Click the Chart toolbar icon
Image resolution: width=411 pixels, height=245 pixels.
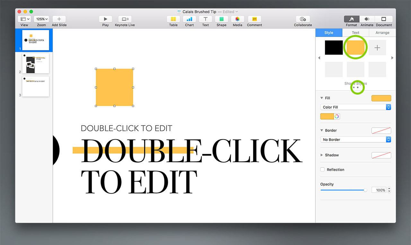(189, 19)
